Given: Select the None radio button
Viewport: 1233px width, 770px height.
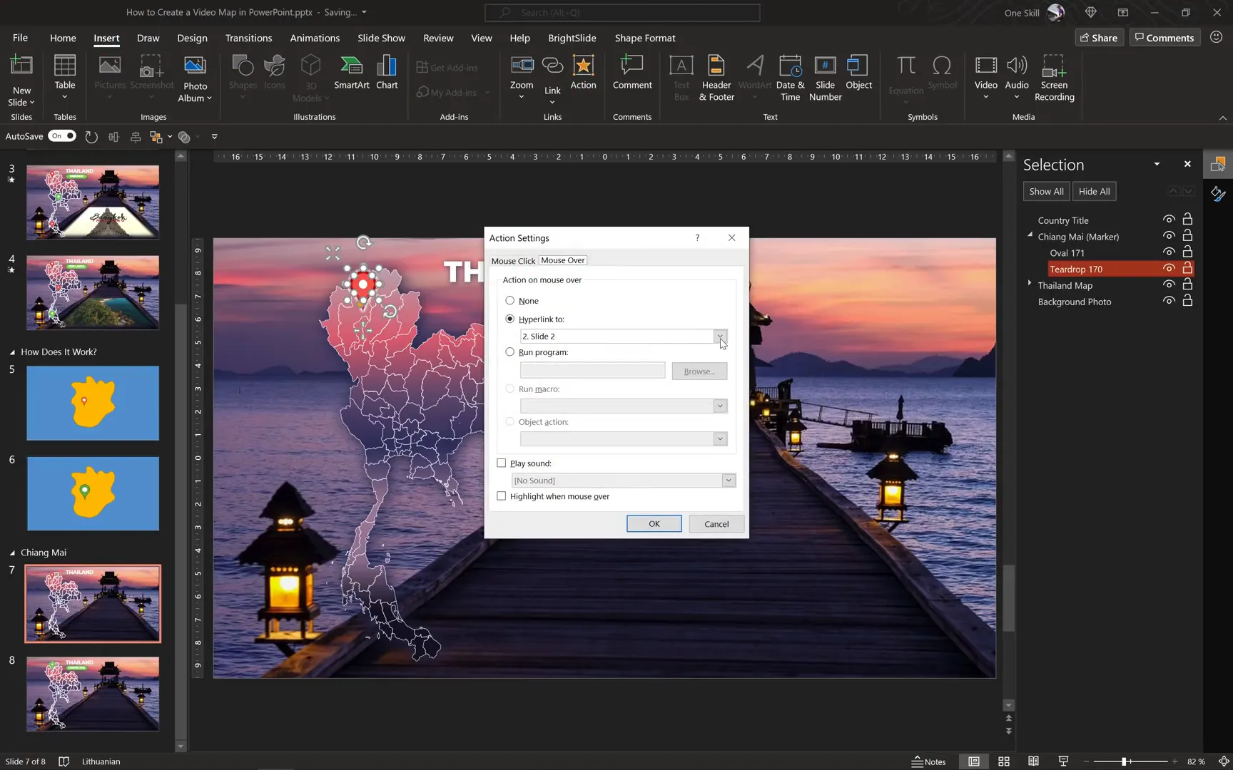Looking at the screenshot, I should point(510,301).
